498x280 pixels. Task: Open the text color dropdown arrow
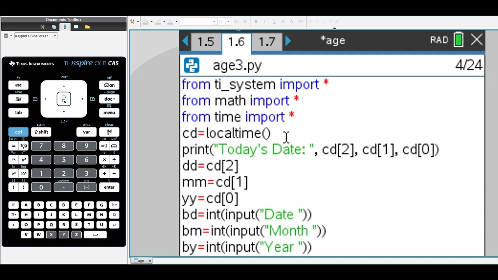[176, 22]
